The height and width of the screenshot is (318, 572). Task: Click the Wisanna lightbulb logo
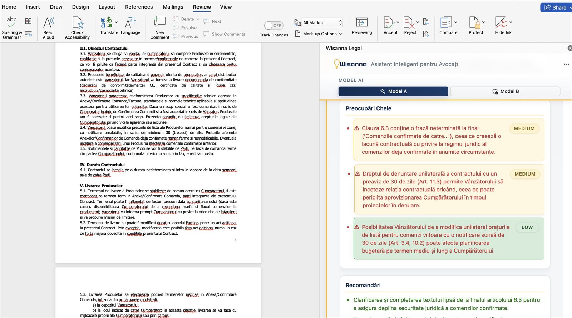[336, 64]
